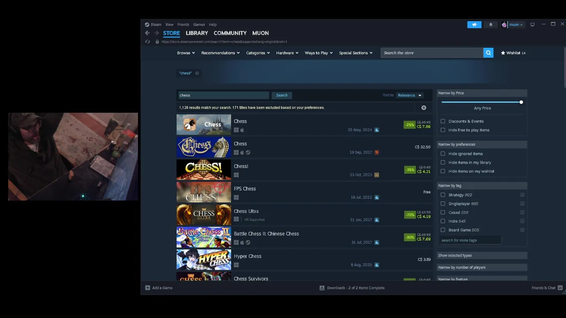Filter by Singleplayer tag
Viewport: 566px width, 318px height.
443,204
